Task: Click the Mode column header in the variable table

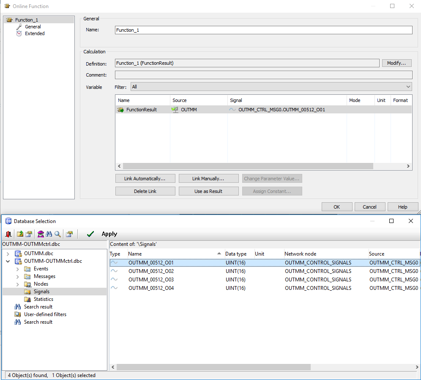Action: tap(360, 100)
